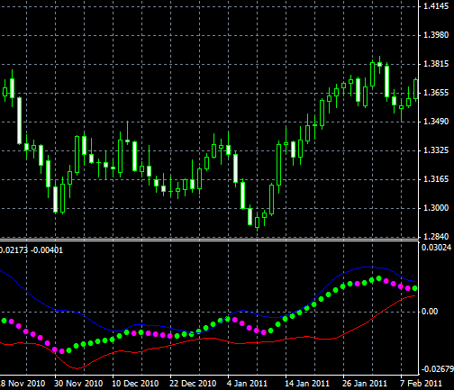Viewport: 454px width, 390px height.
Task: Click the 26 Jan 2011 date label
Action: pyautogui.click(x=365, y=384)
